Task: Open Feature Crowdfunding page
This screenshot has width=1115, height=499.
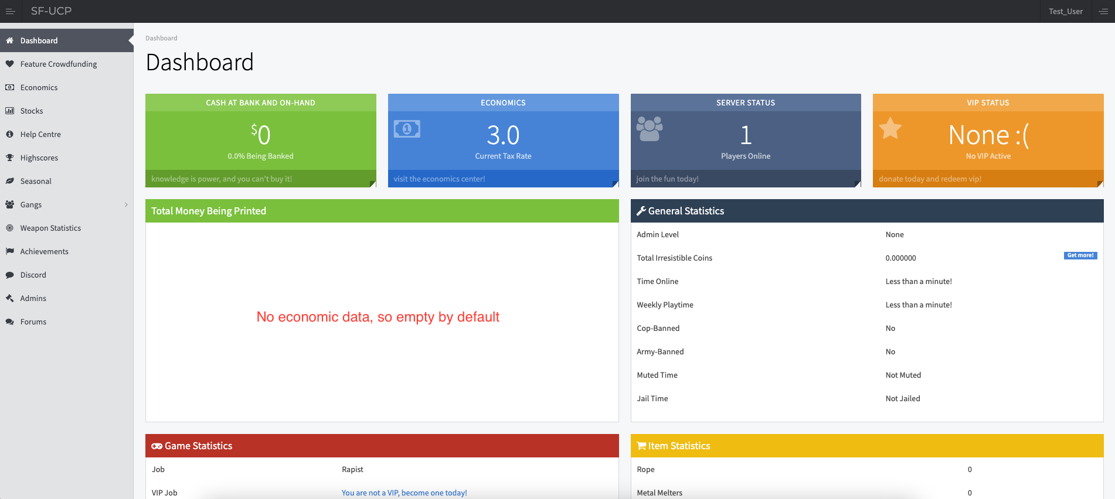Action: click(x=67, y=64)
